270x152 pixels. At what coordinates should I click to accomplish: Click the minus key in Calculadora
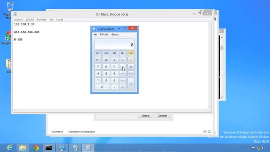tap(123, 80)
